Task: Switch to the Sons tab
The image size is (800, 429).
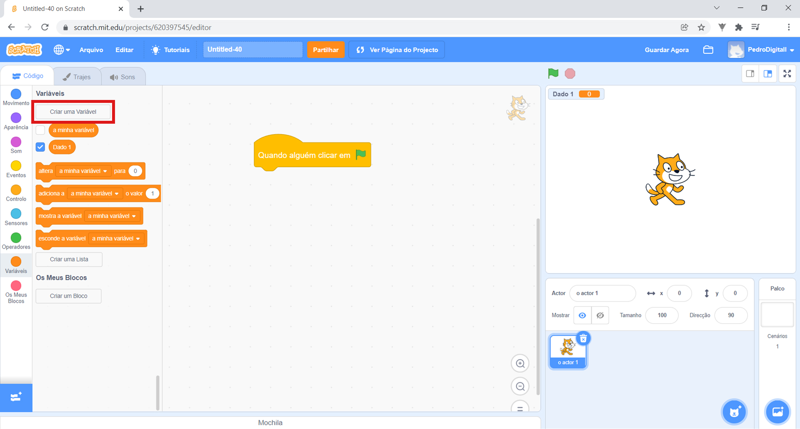Action: point(122,77)
